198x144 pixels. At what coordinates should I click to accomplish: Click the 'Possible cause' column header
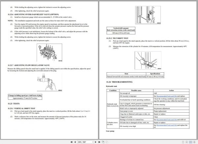(x=136, y=90)
